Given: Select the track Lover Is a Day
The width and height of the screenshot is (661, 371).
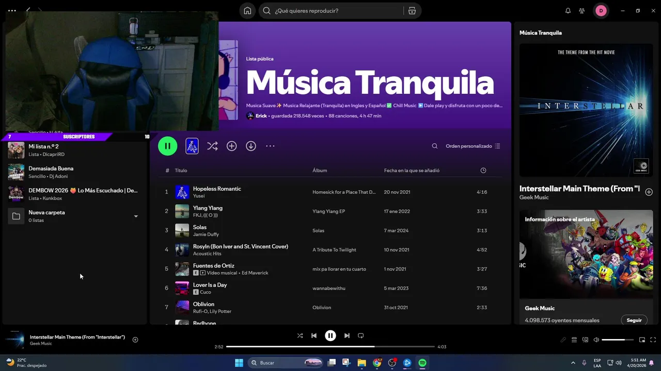Looking at the screenshot, I should coord(210,284).
